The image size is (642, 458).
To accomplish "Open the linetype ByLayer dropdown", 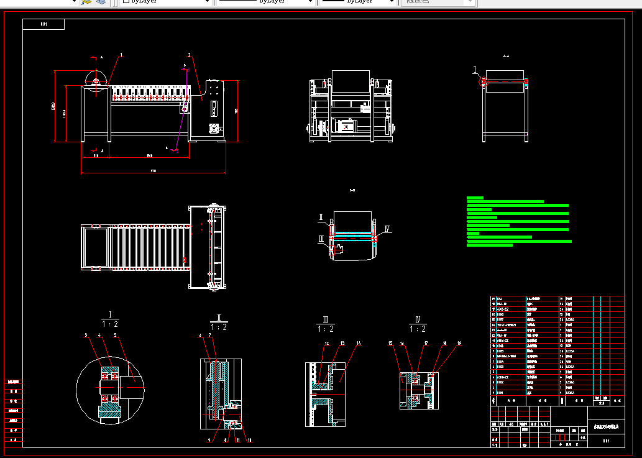I will (x=265, y=2).
